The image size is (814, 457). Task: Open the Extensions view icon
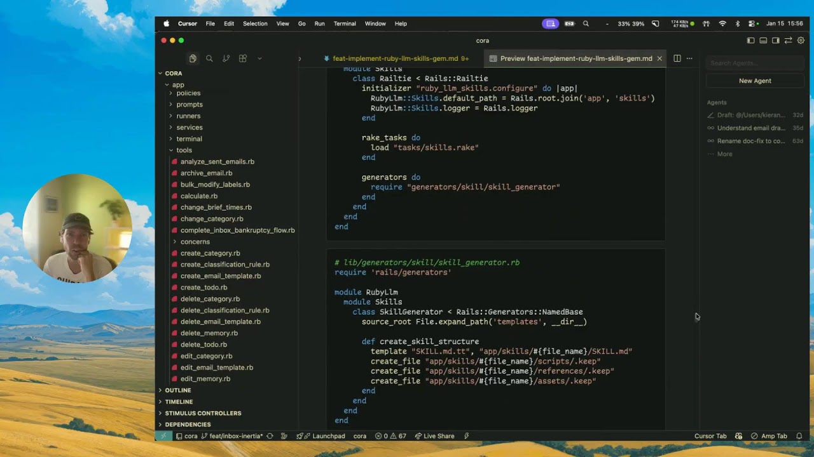click(242, 58)
